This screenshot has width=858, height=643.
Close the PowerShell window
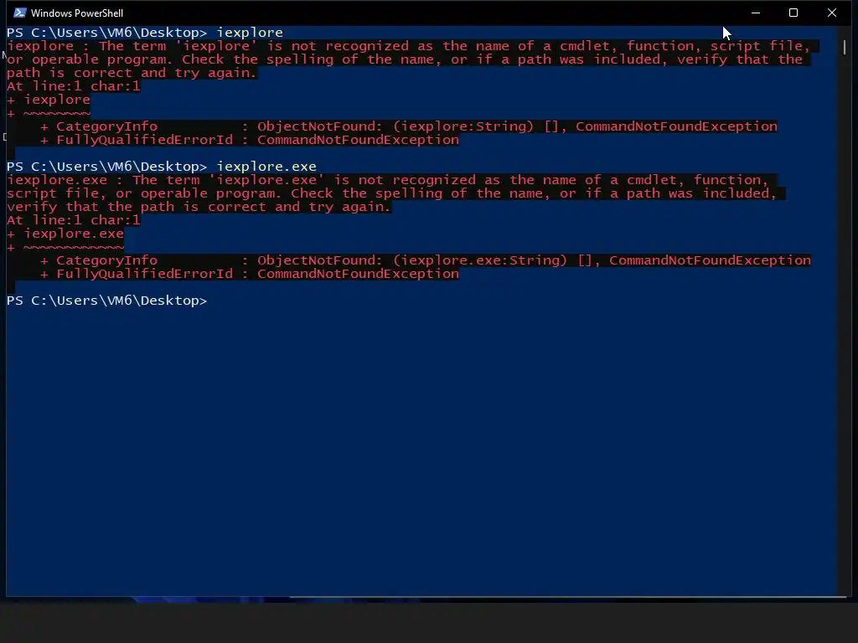tap(832, 13)
